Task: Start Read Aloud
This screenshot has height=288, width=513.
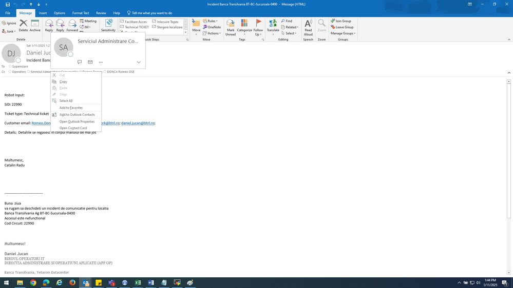Action: pyautogui.click(x=308, y=28)
